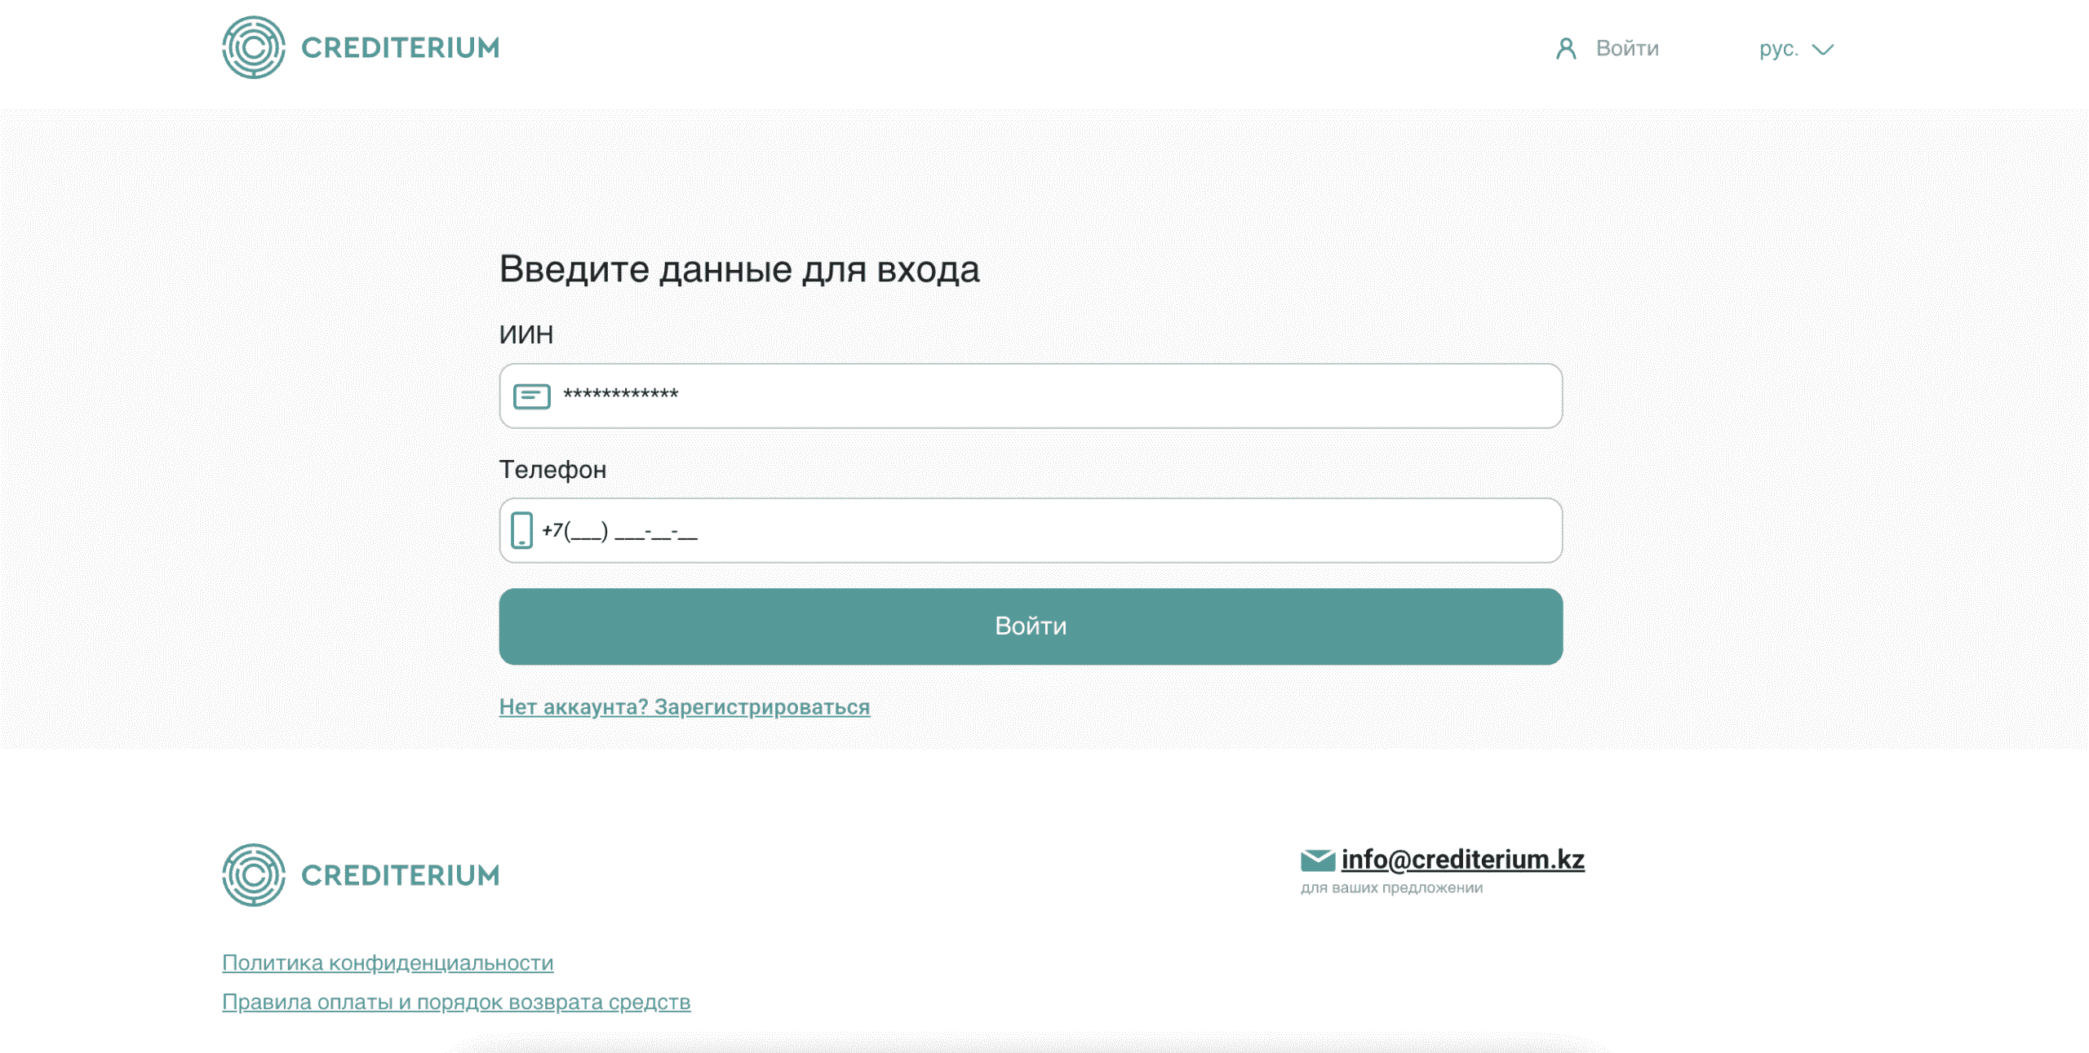Click the ID card icon in ИИН field
Screen dimensions: 2089x1053
coord(531,396)
